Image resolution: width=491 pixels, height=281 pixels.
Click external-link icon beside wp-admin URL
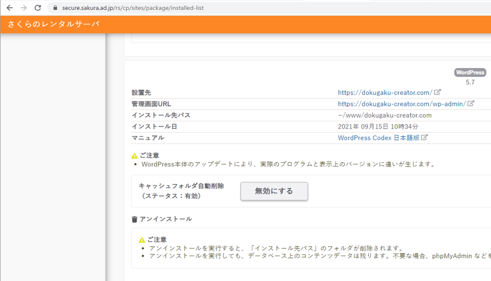pyautogui.click(x=471, y=104)
